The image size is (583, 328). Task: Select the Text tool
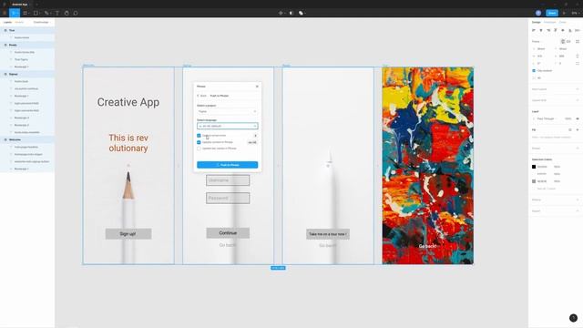[57, 13]
